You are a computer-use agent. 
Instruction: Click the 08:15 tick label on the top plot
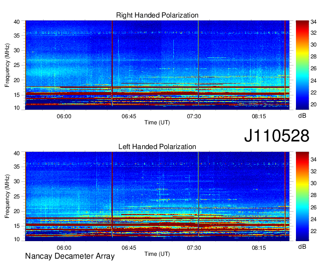(x=259, y=116)
